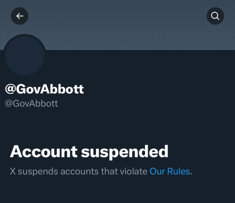Return to previous page via the arrow
Screen dimensions: 235x203
click(x=20, y=16)
